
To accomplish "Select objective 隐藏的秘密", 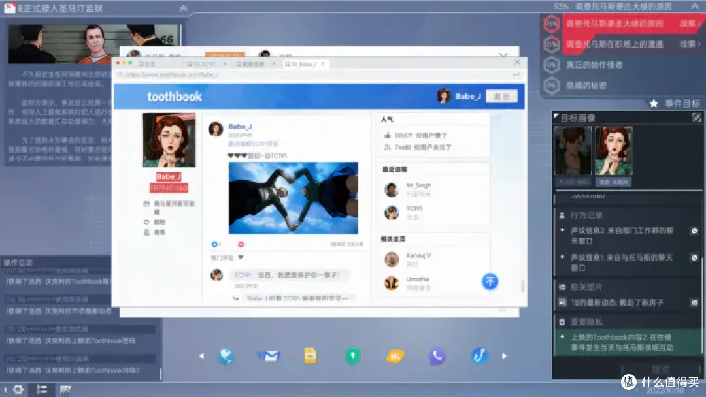I will [x=586, y=86].
